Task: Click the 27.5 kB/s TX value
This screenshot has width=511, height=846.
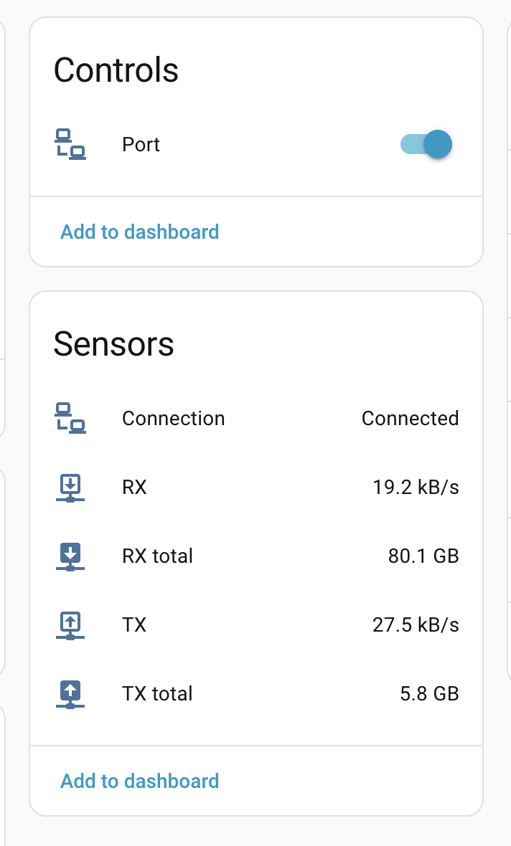Action: [416, 625]
